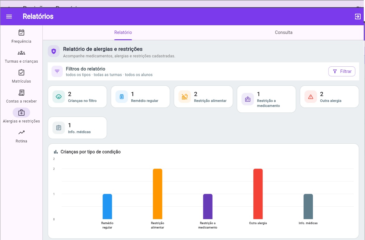Viewport: 365px width, 240px height.
Task: Click the clipboard icon for Info. médicas
Action: (x=59, y=128)
